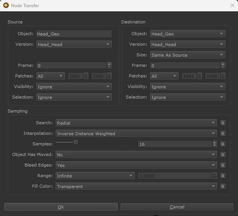Increase the Source Frame value with stepper
Image resolution: width=238 pixels, height=216 pixels.
coord(109,64)
